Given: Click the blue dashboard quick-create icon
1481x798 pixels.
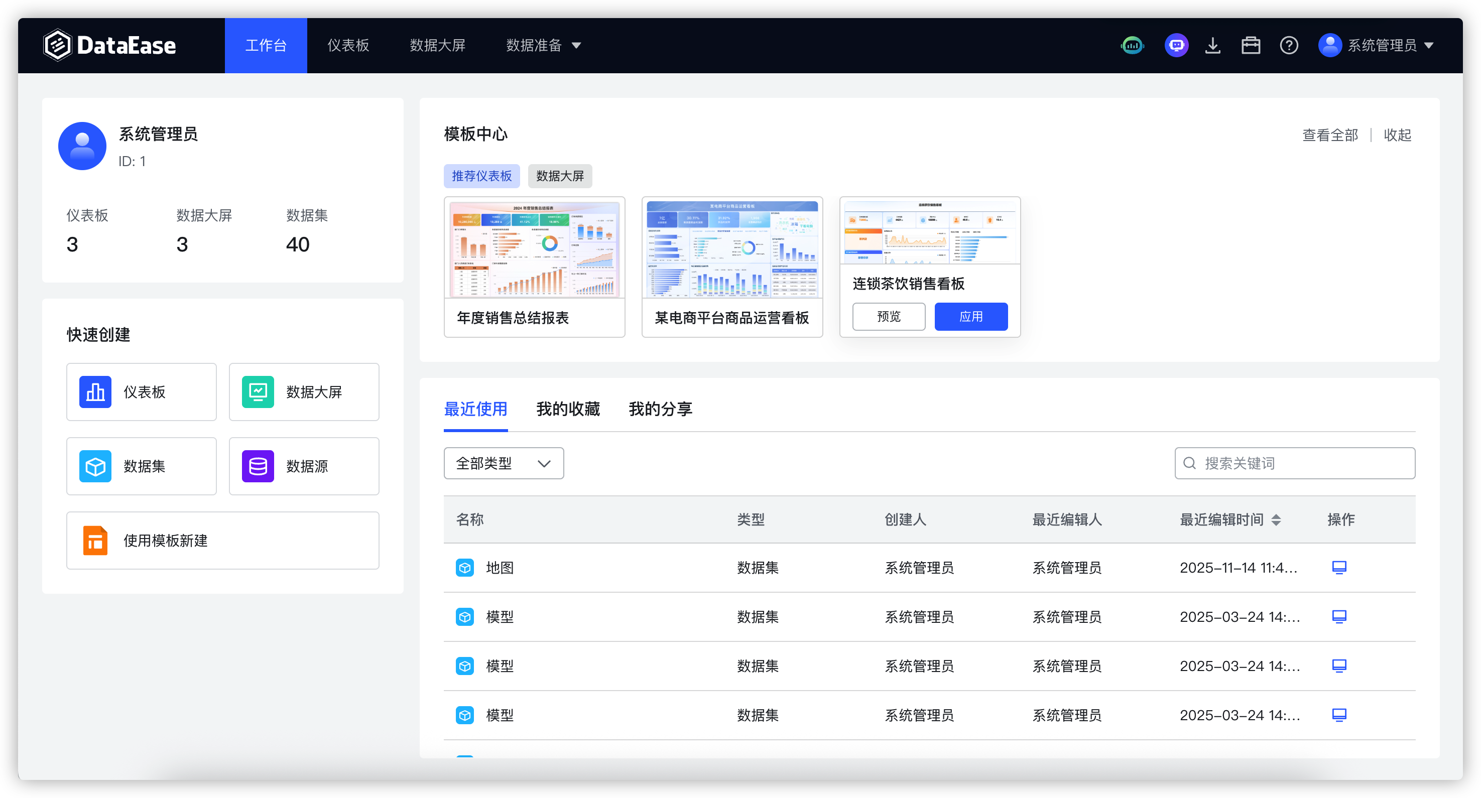Looking at the screenshot, I should pyautogui.click(x=95, y=392).
